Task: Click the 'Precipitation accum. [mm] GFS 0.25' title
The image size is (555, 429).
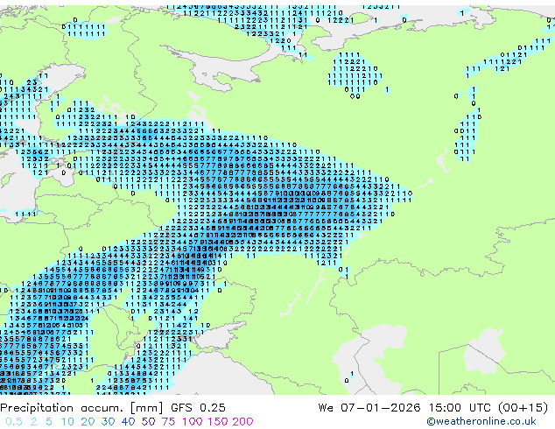Action: coord(113,408)
